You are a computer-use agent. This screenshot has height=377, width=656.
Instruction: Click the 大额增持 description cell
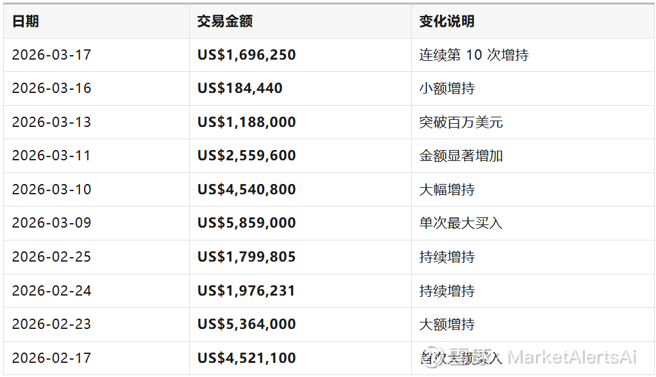click(447, 324)
